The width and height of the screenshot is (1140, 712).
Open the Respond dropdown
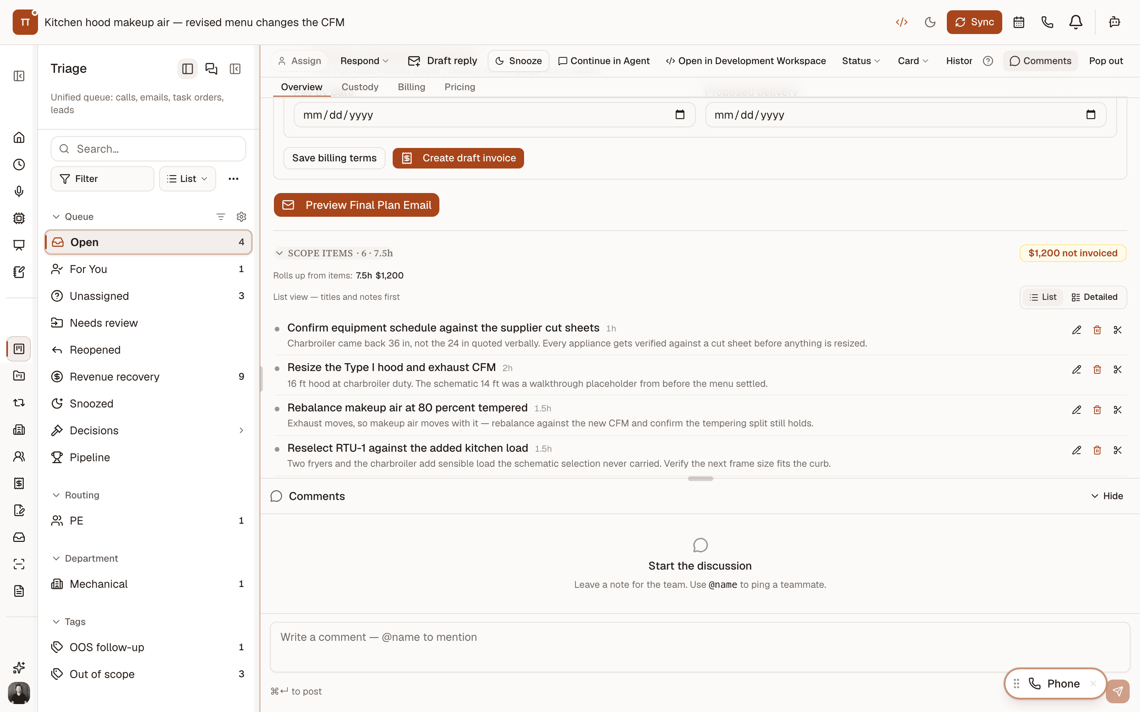coord(364,61)
